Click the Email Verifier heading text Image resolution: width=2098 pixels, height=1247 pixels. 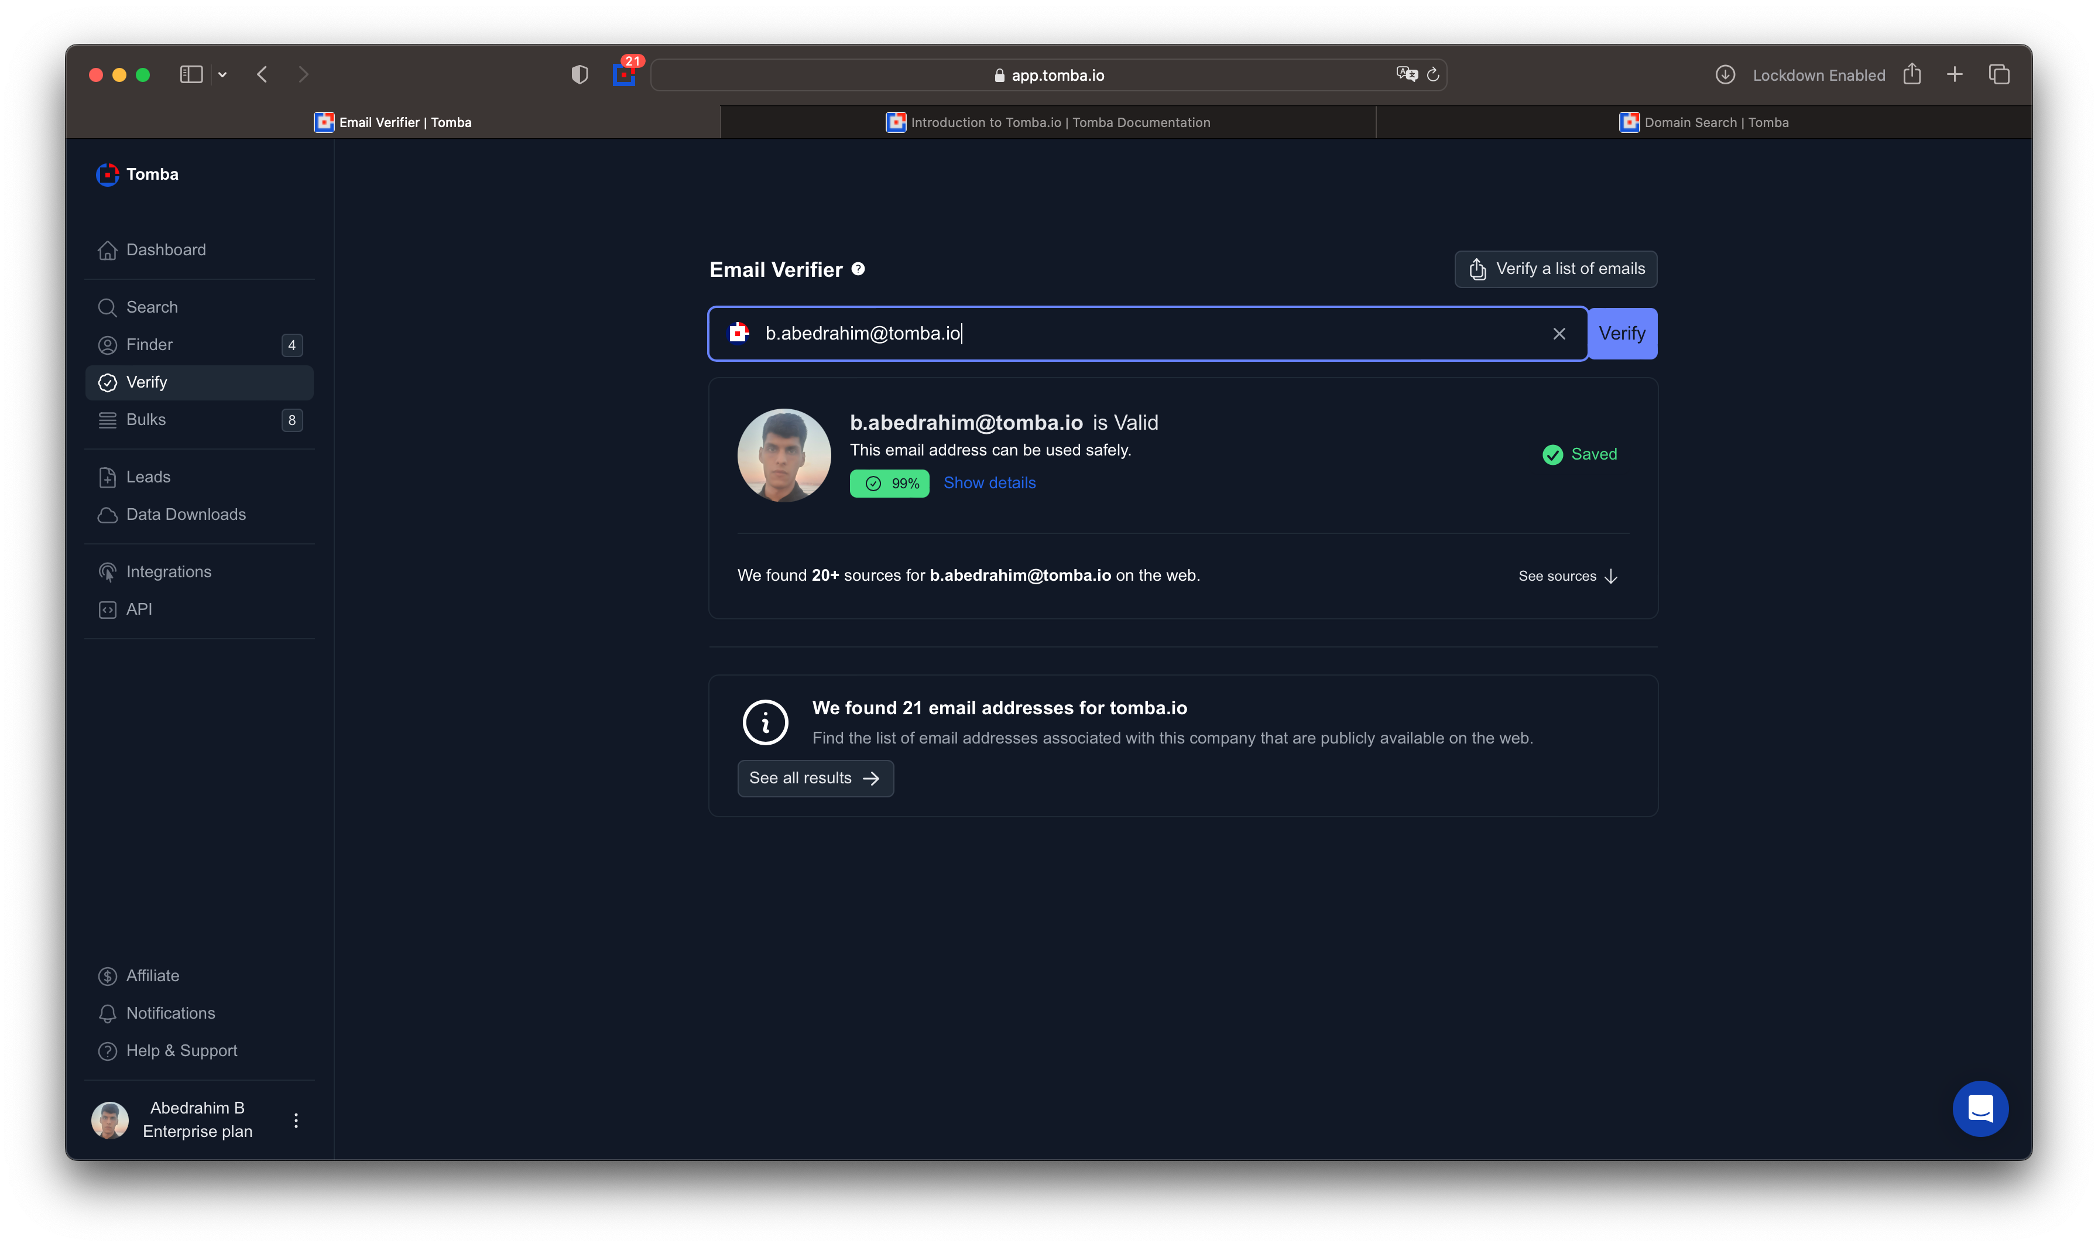[776, 270]
